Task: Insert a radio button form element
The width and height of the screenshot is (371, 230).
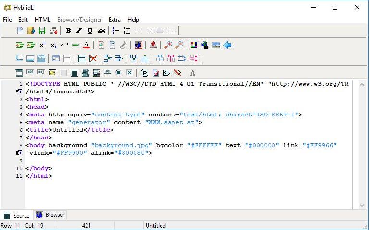Action: [118, 72]
